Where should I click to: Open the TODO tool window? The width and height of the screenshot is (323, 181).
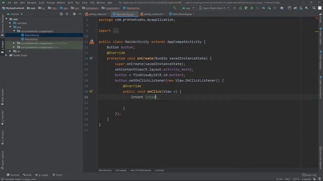tap(57, 175)
